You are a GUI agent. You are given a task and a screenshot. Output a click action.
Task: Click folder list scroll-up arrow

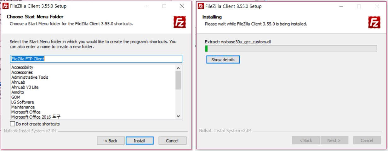tap(178, 68)
